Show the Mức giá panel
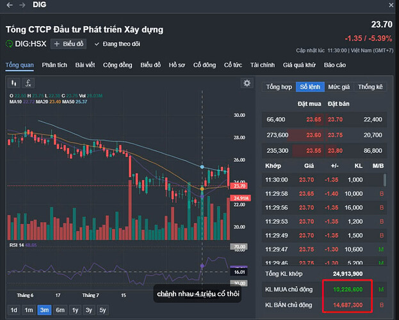 coord(339,87)
